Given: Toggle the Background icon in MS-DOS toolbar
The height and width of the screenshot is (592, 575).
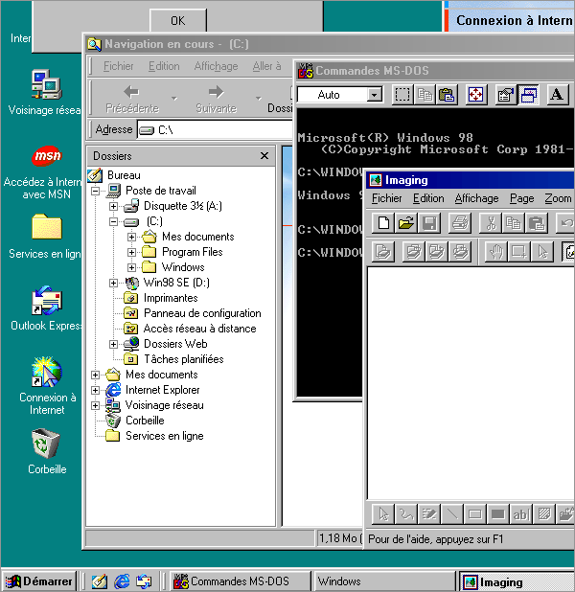Looking at the screenshot, I should [x=528, y=95].
